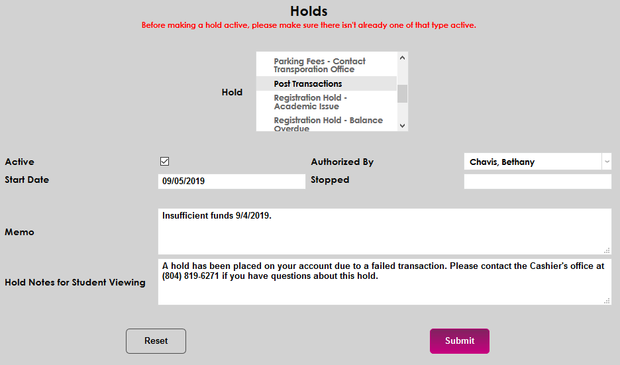Image resolution: width=620 pixels, height=365 pixels.
Task: Click into the Memo text area
Action: click(x=384, y=232)
